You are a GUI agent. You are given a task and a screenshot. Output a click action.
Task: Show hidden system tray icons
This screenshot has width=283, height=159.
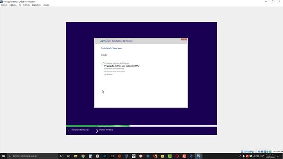(240, 156)
